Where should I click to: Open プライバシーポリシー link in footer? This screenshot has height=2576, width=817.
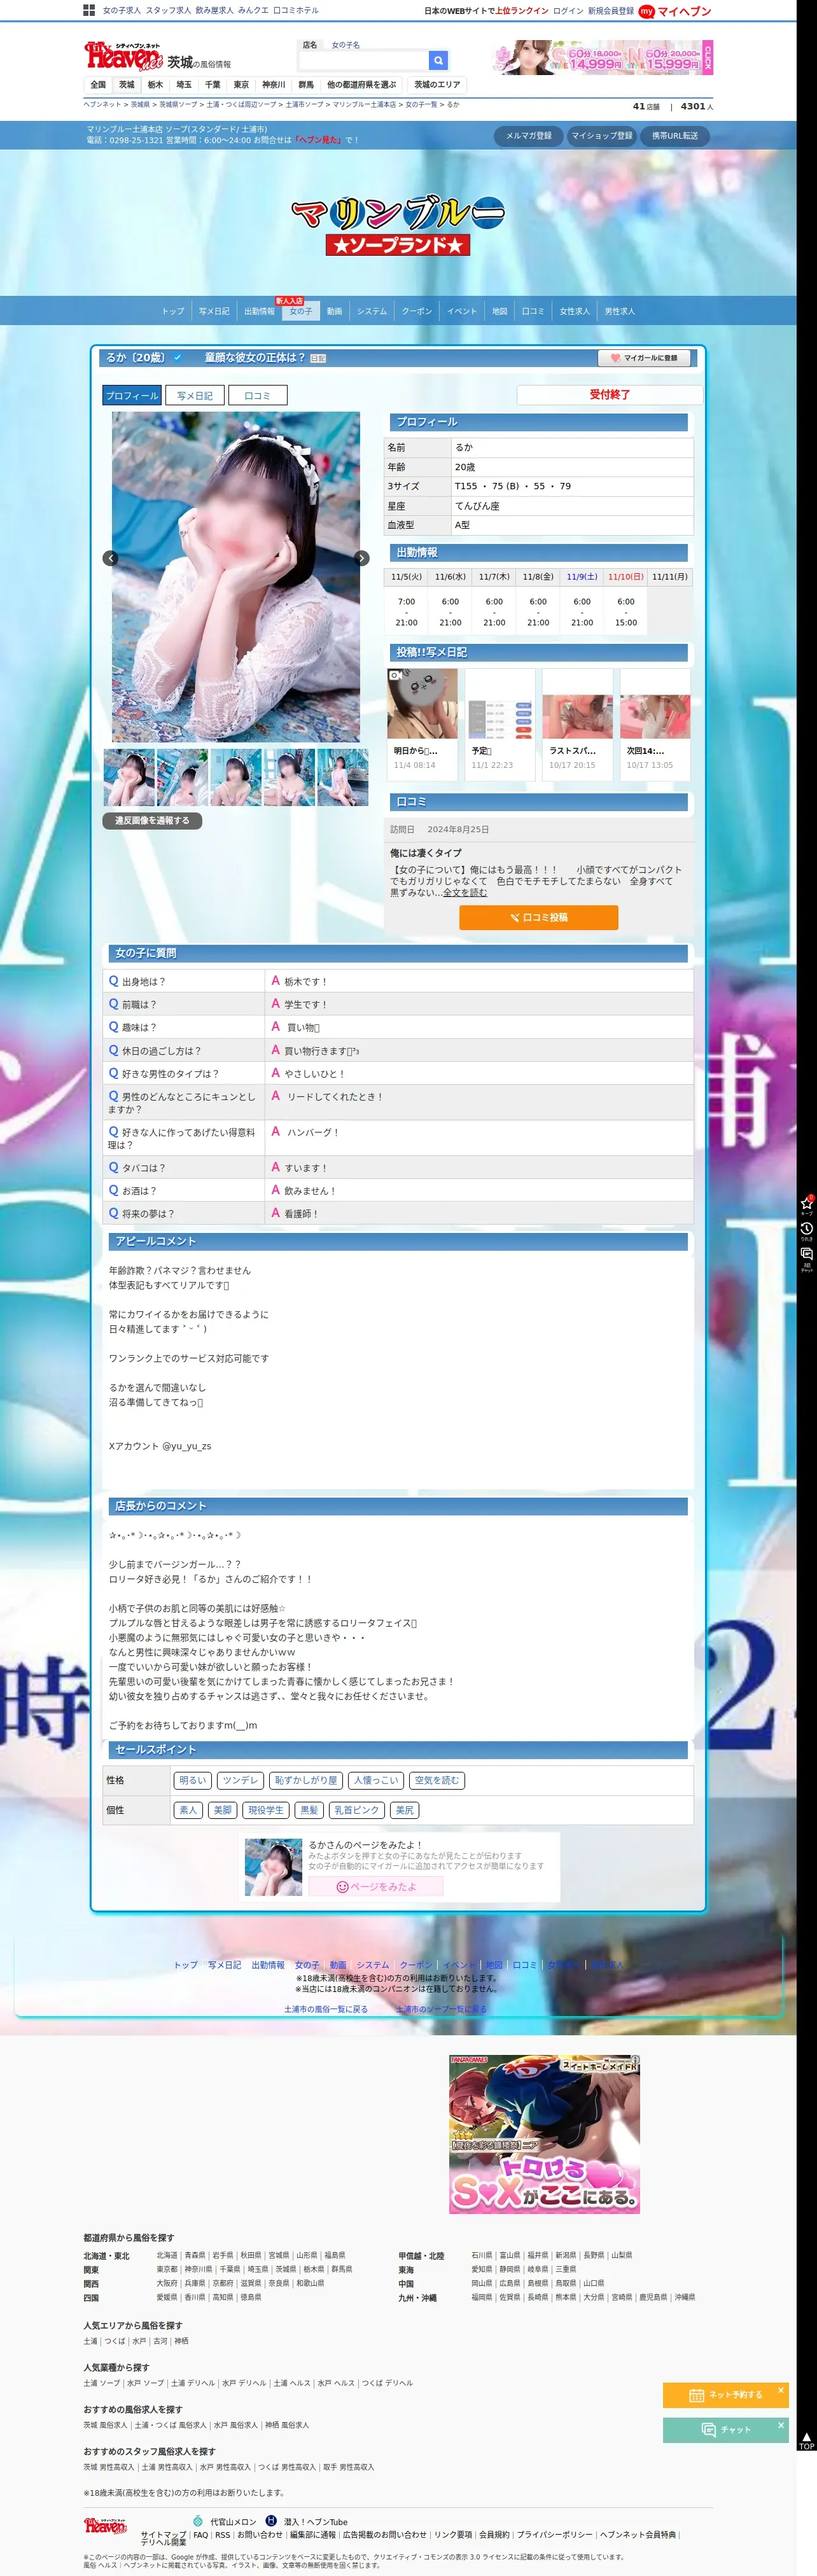coord(554,2535)
